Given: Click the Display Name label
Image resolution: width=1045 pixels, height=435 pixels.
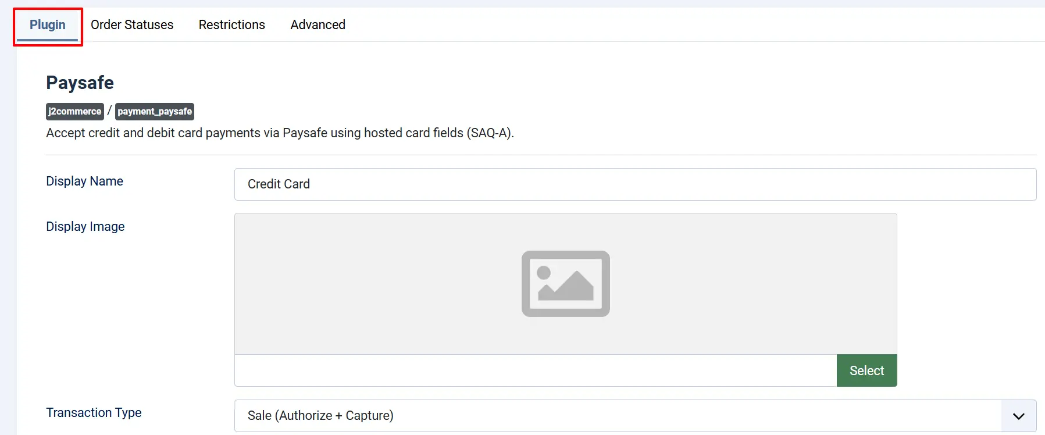Looking at the screenshot, I should pos(85,181).
